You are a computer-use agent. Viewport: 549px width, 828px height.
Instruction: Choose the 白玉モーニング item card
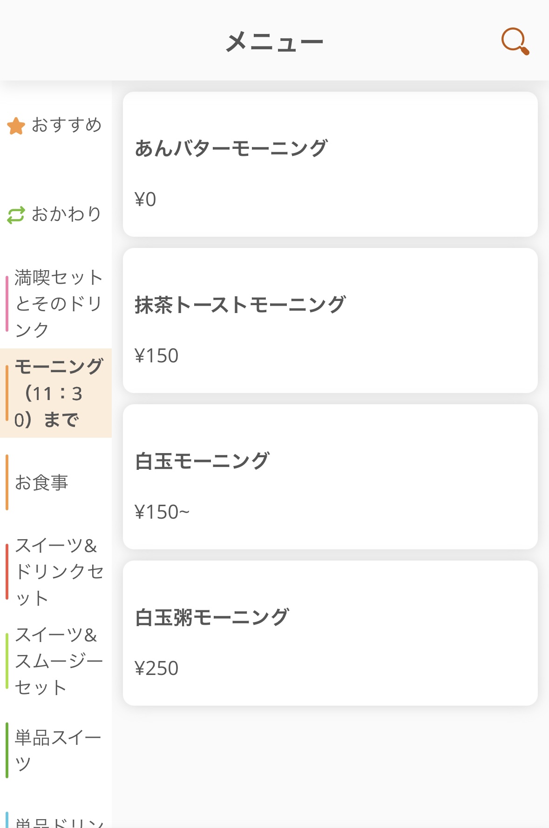click(330, 477)
